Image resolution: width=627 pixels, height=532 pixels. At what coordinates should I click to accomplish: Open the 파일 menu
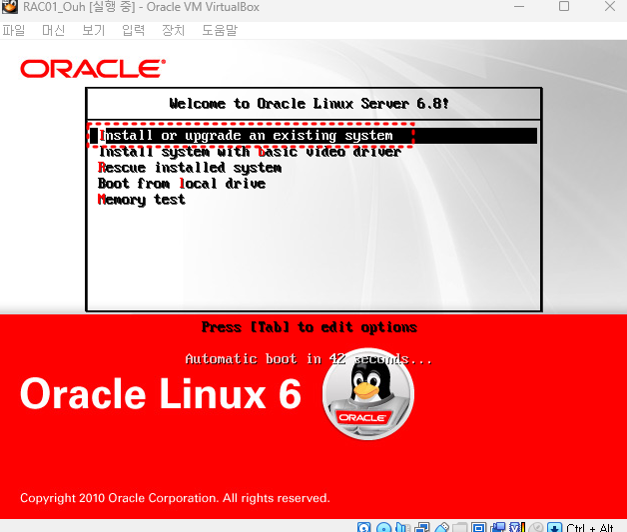(x=14, y=30)
